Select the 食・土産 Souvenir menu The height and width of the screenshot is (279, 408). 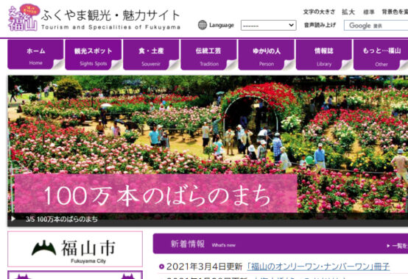tap(151, 55)
